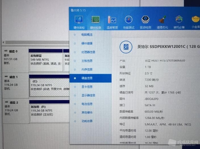Click the 32 MB cache value

[149, 86]
